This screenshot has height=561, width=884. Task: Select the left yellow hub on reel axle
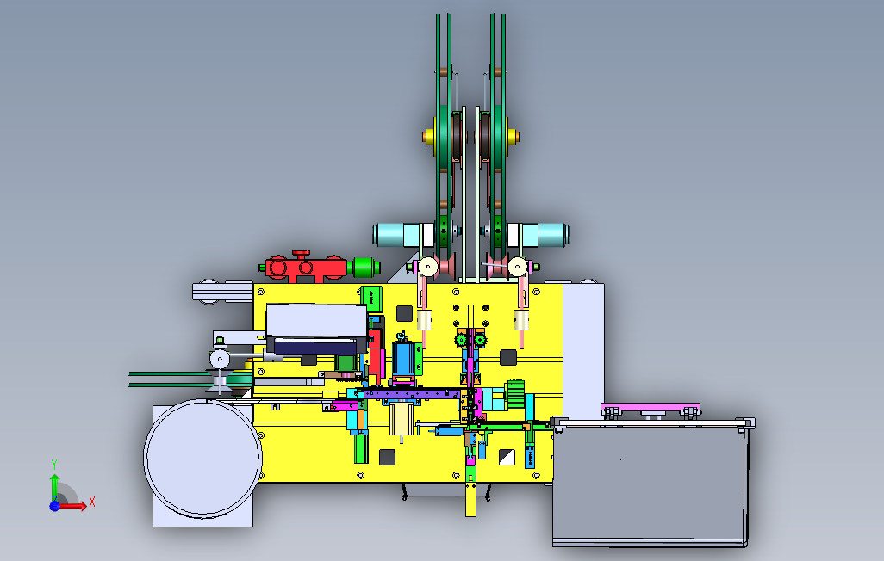pos(428,136)
